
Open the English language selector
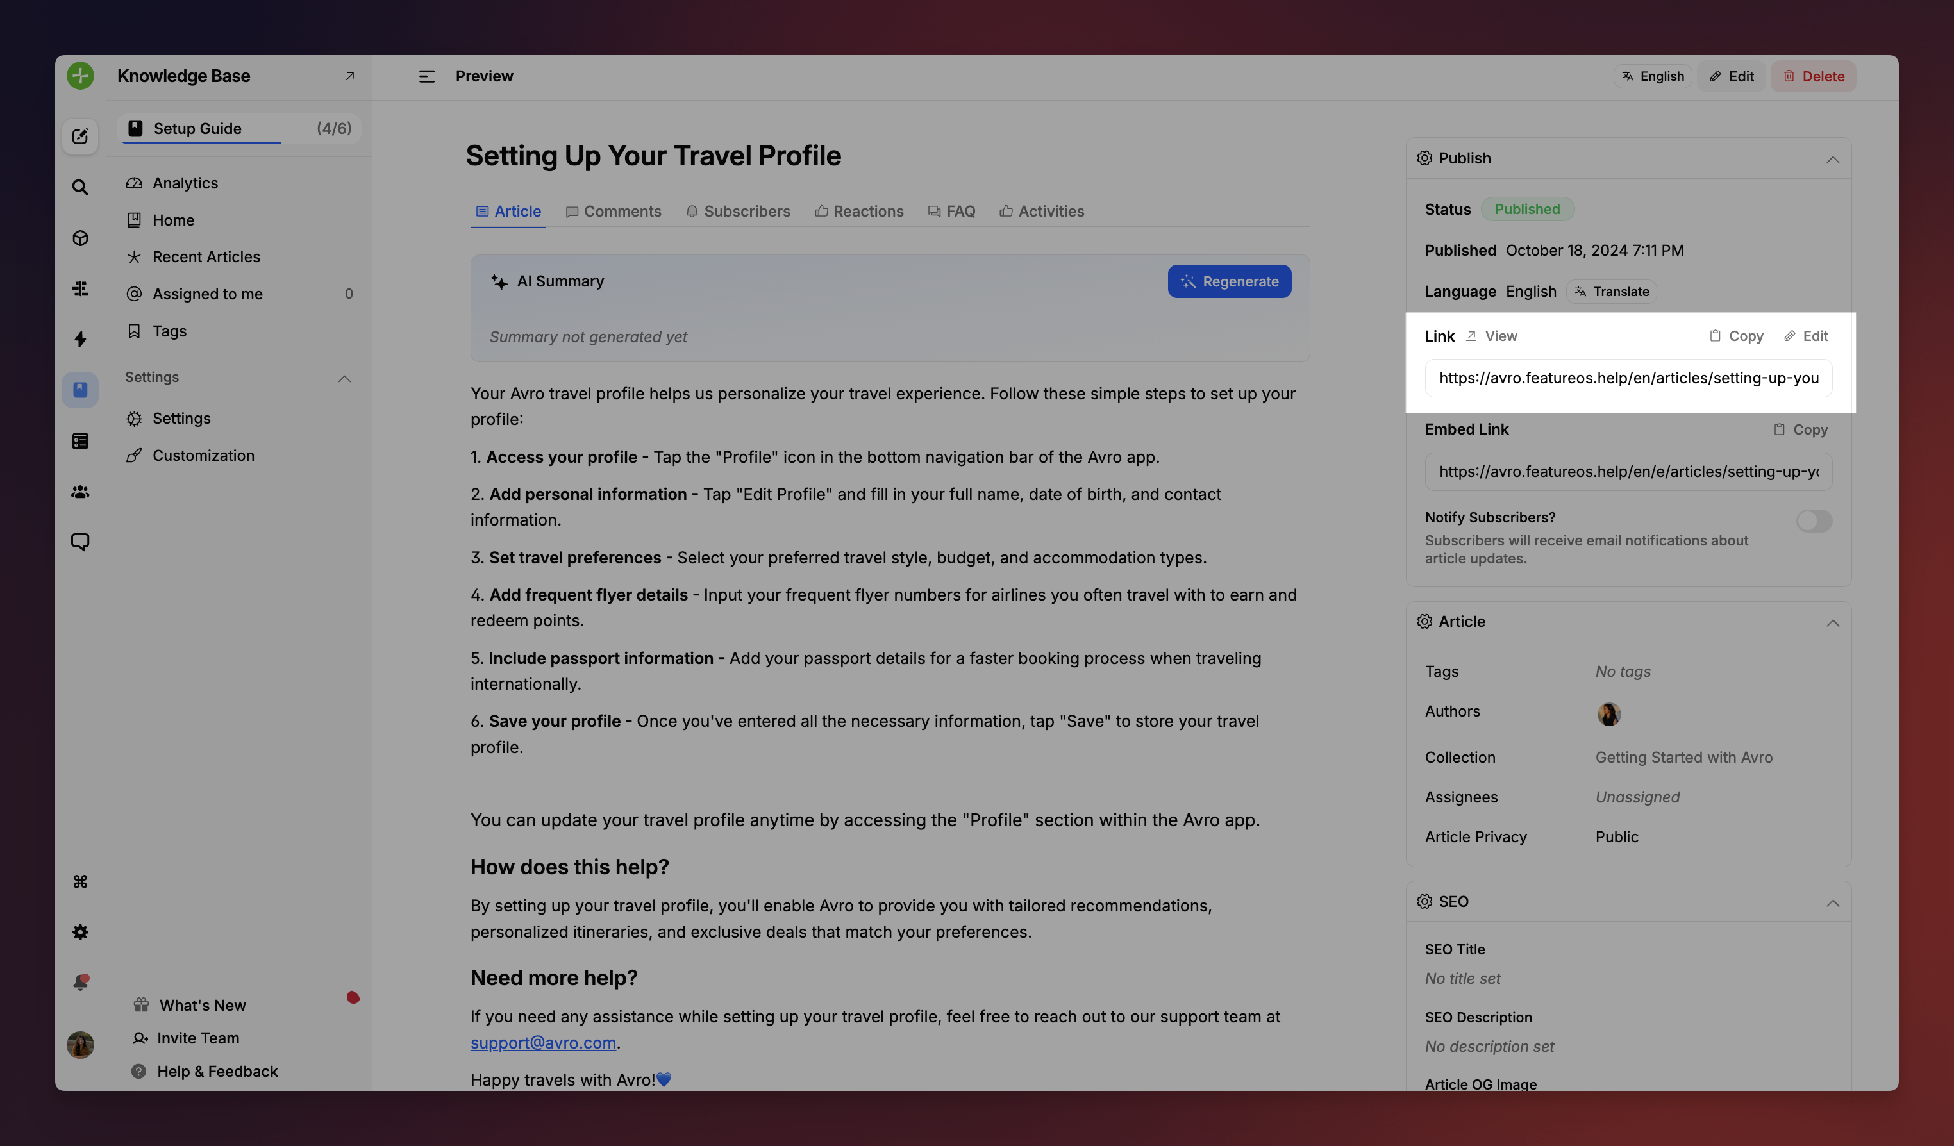pos(1652,76)
